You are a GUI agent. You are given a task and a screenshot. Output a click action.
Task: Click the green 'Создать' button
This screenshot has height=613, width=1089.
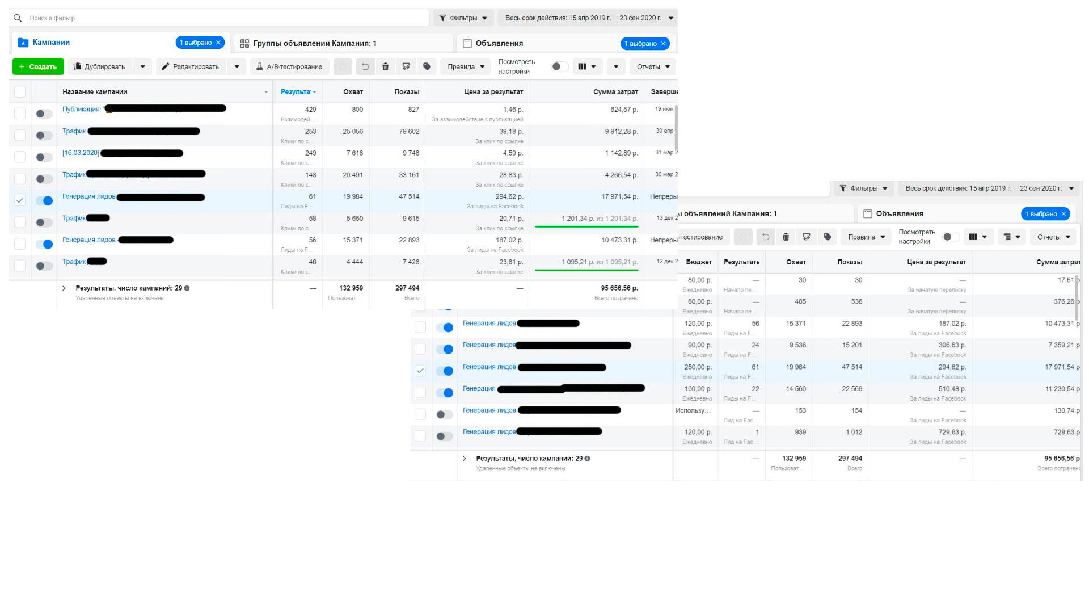click(x=38, y=67)
